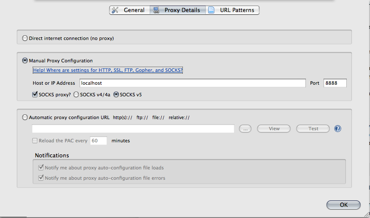Toggle Reload the PAC every checkbox

35,141
